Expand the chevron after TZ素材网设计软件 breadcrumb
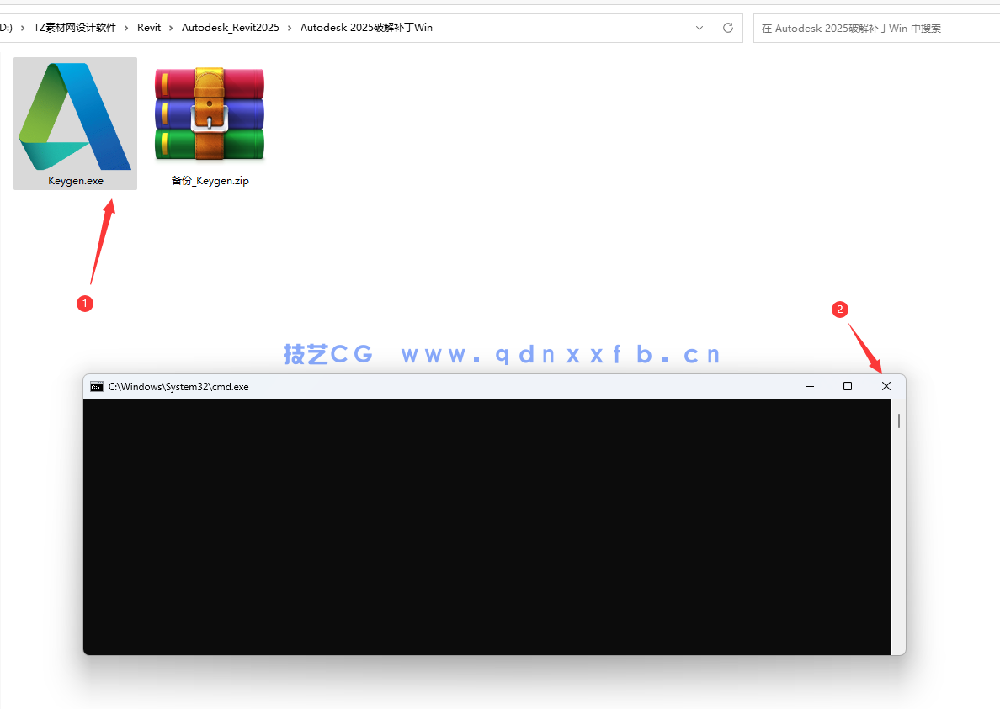 (x=127, y=28)
